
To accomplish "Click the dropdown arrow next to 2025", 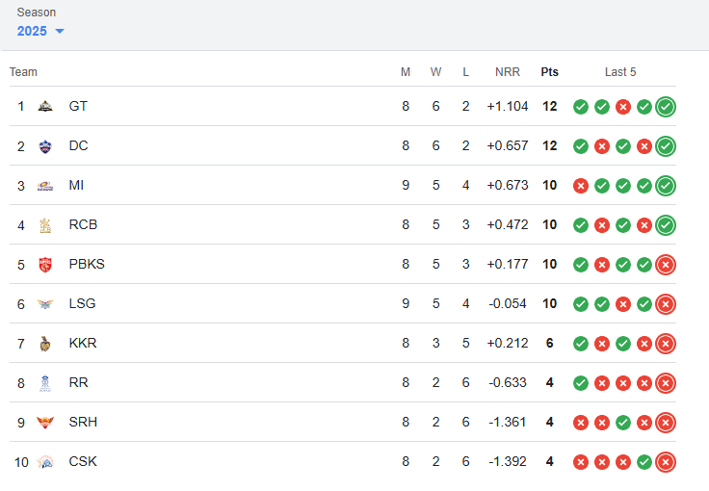I will [60, 31].
